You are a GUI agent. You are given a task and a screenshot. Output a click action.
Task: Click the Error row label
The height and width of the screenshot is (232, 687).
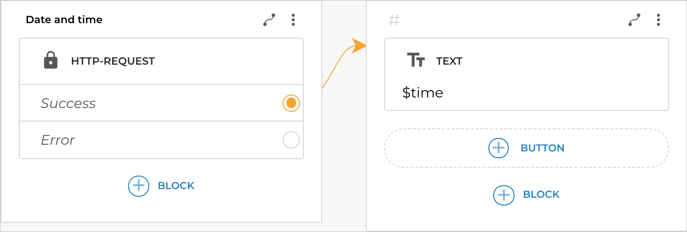coord(57,140)
